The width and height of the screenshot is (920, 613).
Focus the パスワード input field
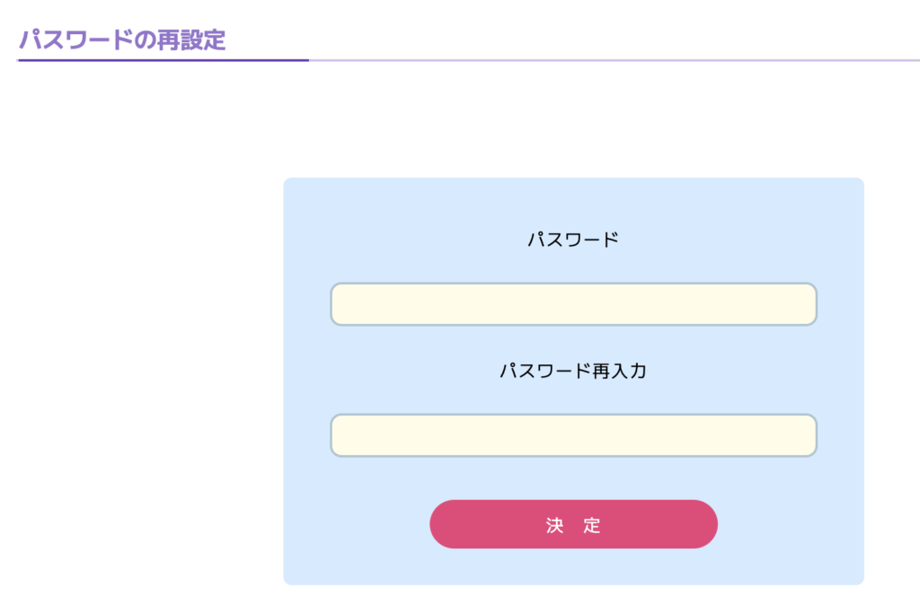pos(573,304)
